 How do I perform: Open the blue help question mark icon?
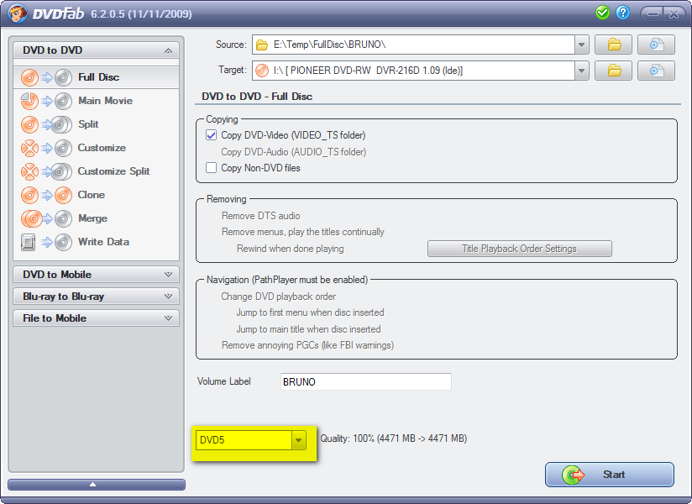pos(622,13)
